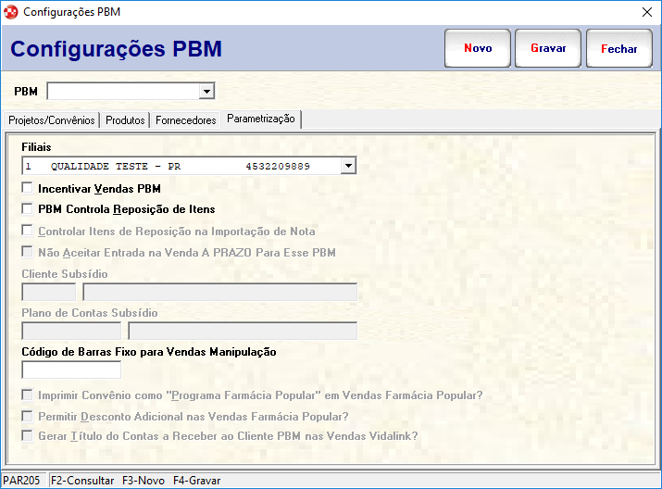Toggle Não Aceitar Entrada na Venda A PRAZO

click(x=28, y=252)
